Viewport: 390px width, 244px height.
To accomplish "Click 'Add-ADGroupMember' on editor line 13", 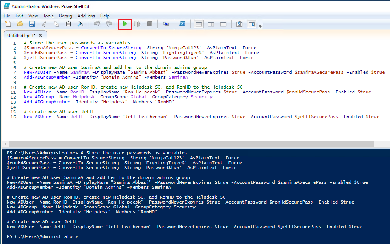I will point(47,102).
